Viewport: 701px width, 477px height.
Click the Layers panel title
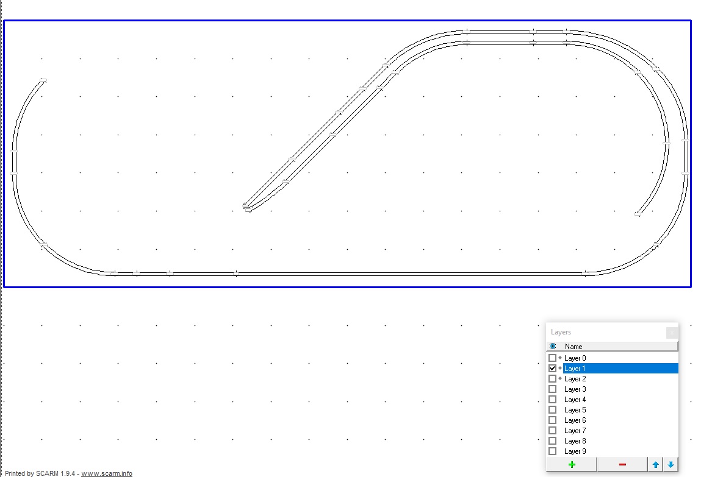point(561,332)
